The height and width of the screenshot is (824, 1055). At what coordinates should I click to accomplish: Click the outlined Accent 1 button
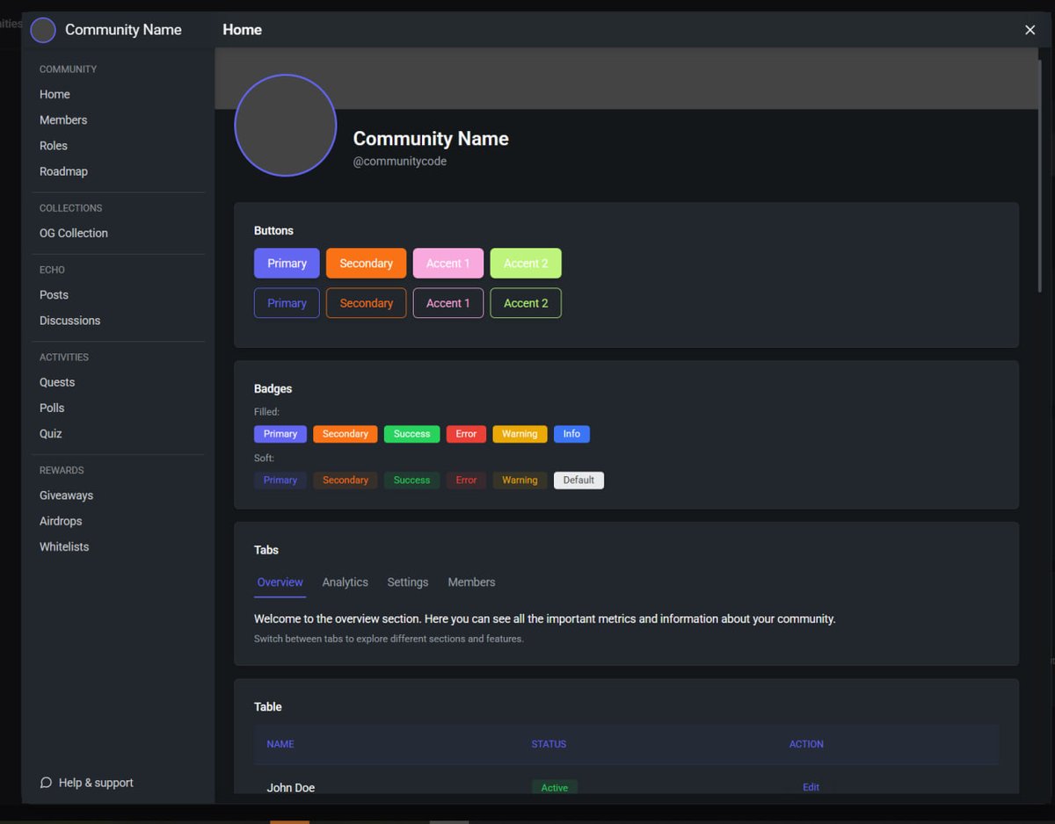click(448, 303)
